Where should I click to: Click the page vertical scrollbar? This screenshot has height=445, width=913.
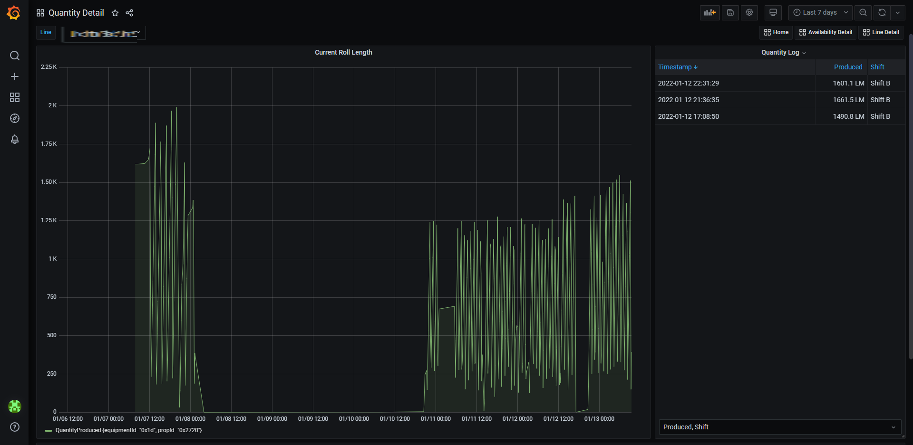click(x=910, y=196)
